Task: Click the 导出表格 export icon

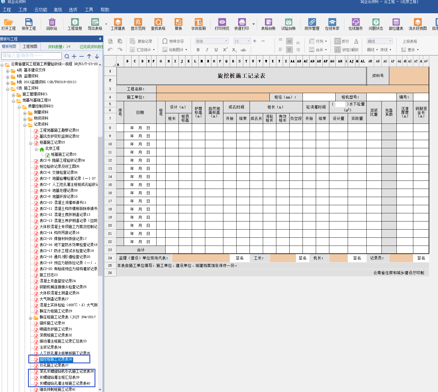Action: click(95, 24)
